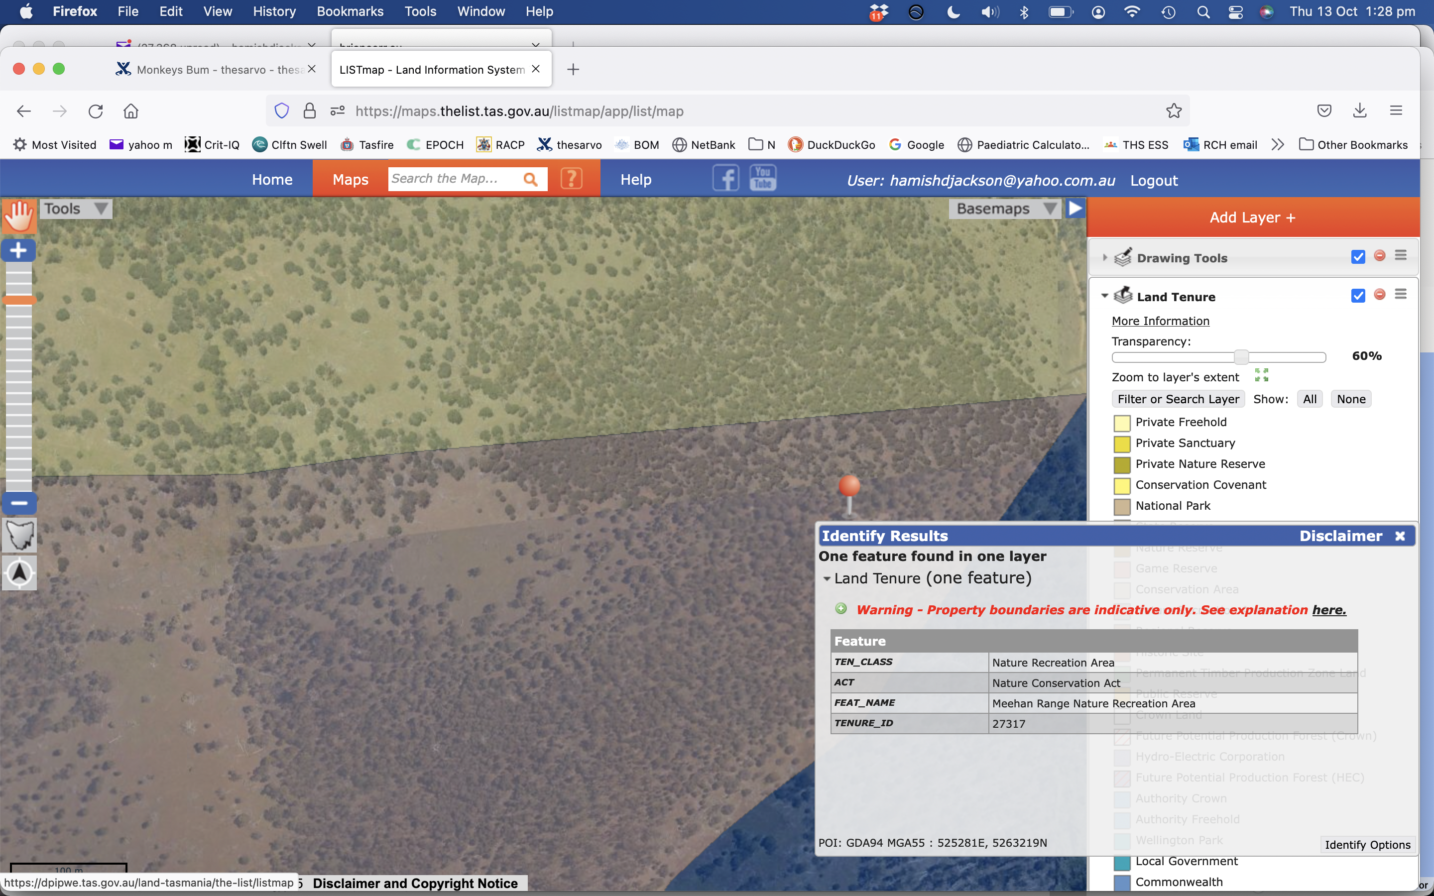Uncheck the Land Tenure visibility checkbox

tap(1357, 296)
